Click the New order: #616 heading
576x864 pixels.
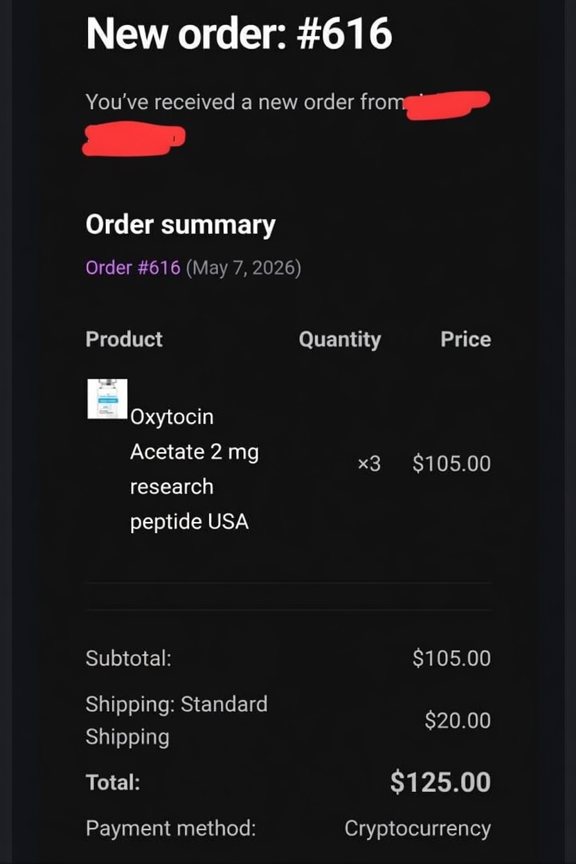click(x=239, y=34)
